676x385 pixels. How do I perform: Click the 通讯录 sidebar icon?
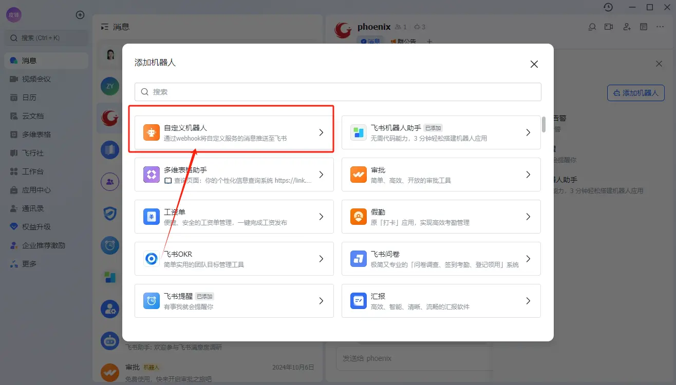tap(14, 208)
